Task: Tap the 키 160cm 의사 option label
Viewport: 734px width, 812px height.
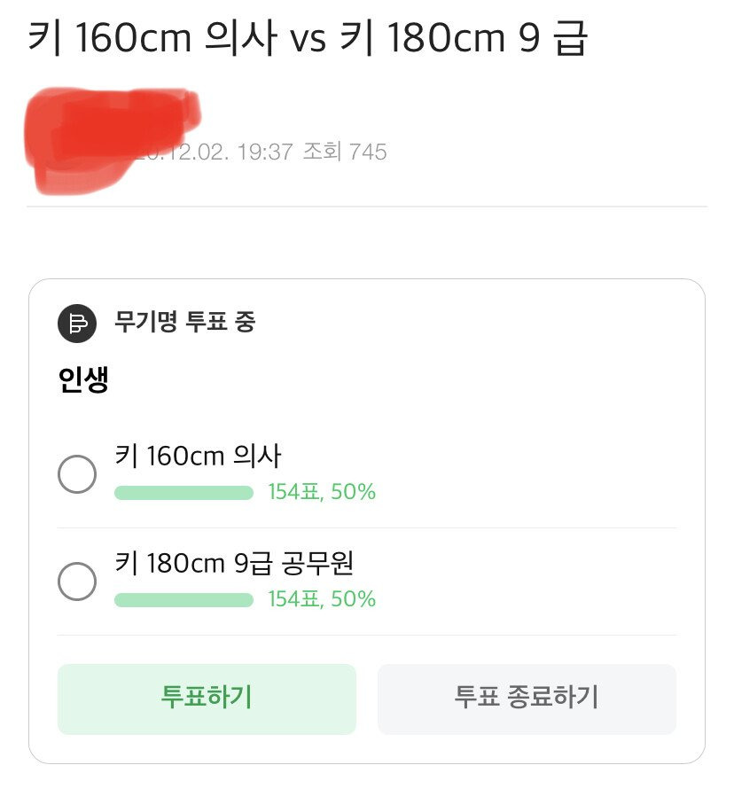Action: click(x=199, y=457)
